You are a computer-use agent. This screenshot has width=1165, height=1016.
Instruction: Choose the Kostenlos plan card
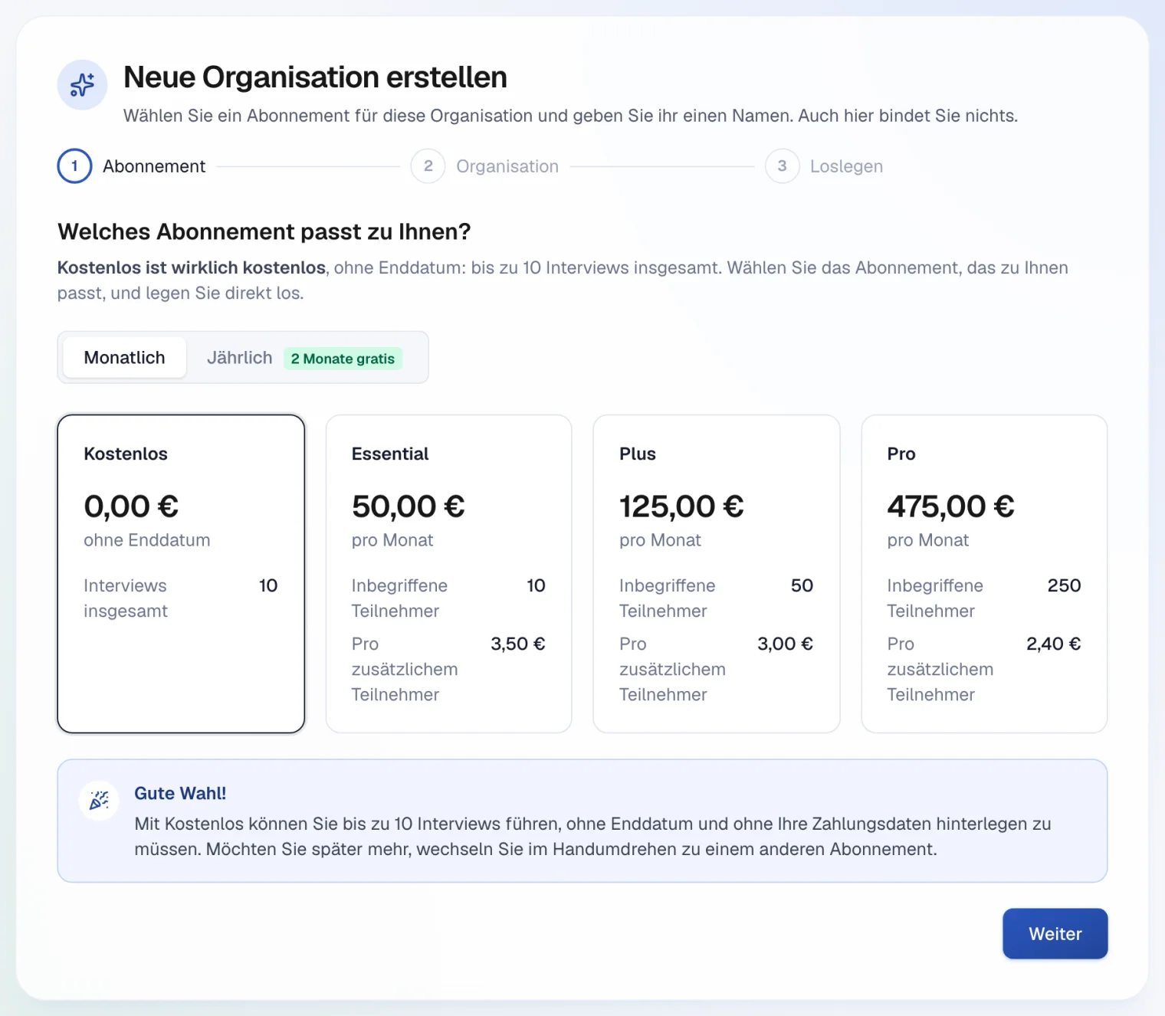[181, 574]
